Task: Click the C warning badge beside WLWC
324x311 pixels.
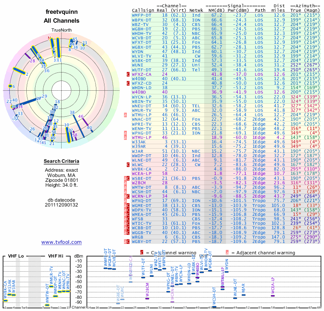Action: (x=128, y=165)
